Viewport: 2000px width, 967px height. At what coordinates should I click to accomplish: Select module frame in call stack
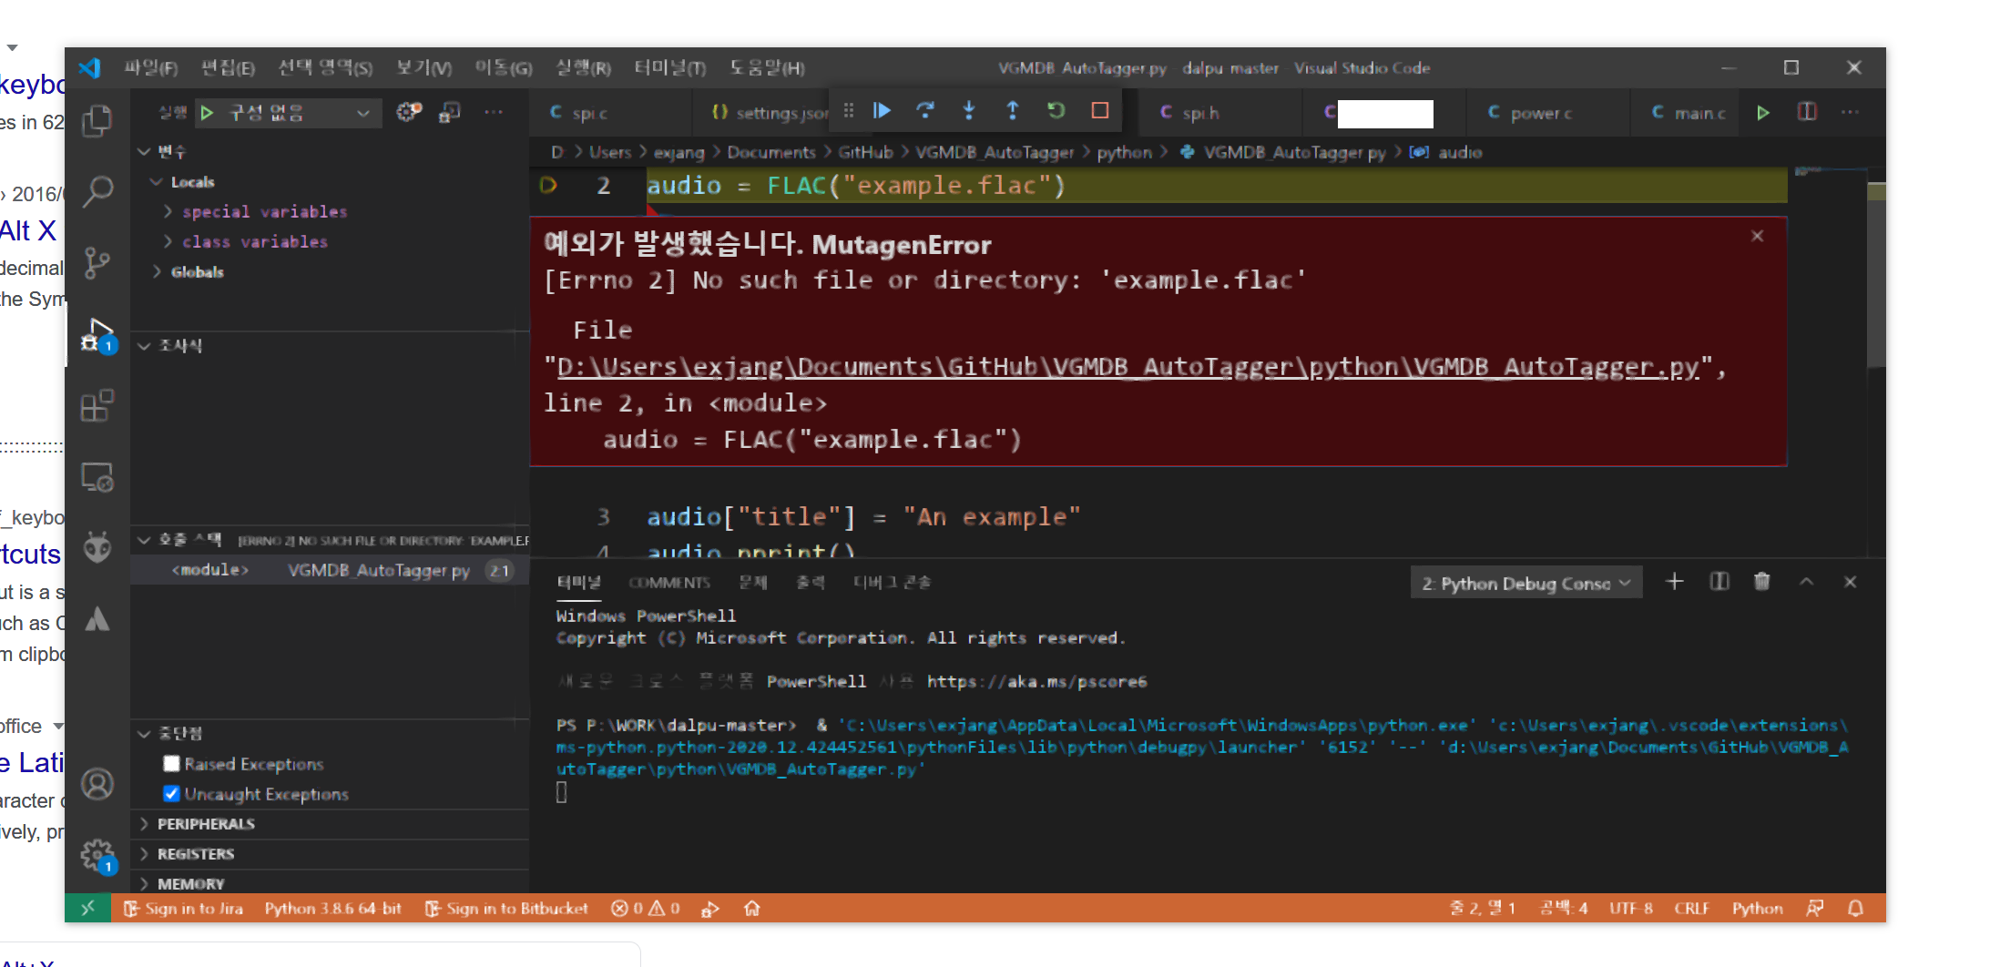(x=330, y=570)
